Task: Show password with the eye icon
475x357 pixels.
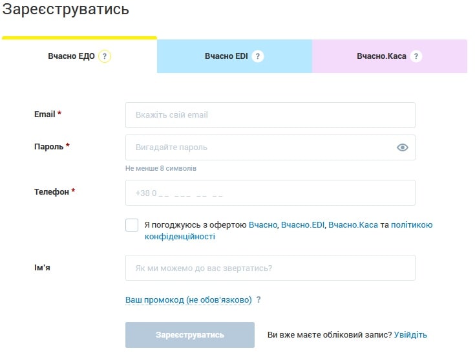Action: tap(402, 147)
